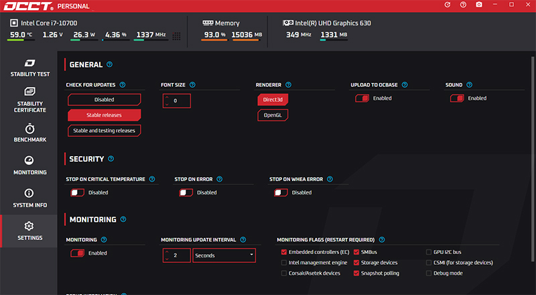Show help for Stop On Critical Temperature

pos(152,179)
